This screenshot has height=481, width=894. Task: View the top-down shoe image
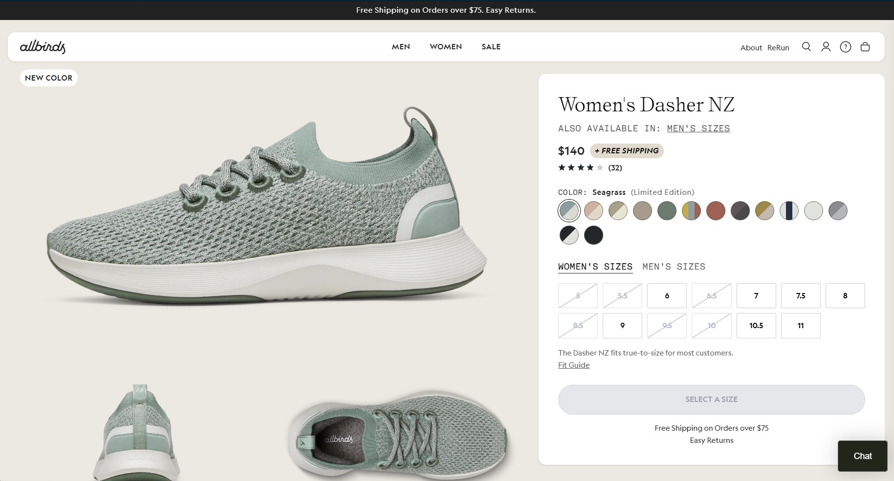(x=398, y=435)
